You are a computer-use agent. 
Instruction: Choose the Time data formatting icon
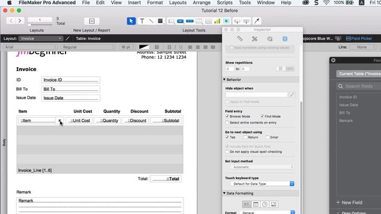pyautogui.click(x=264, y=204)
